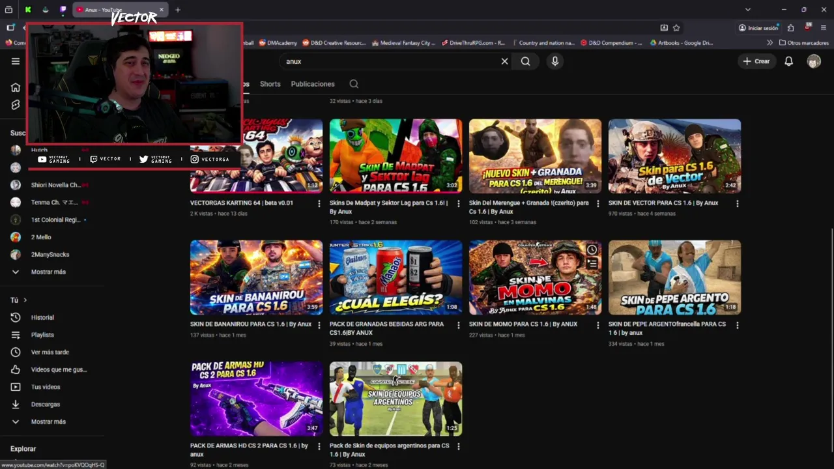Open options menu for SKIN DE PEPE ARGENTO video

point(737,325)
